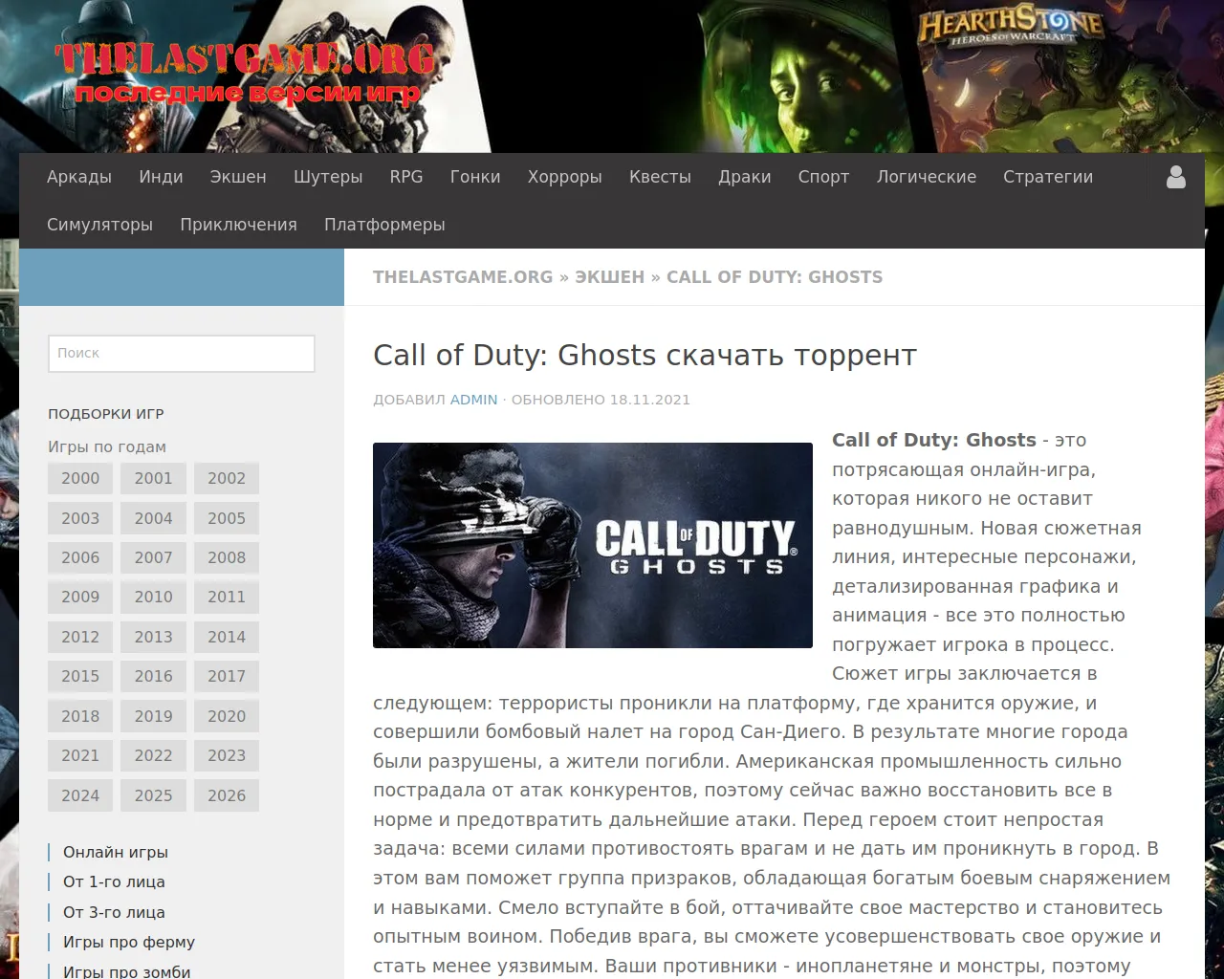Open the 2016 games list
Image resolution: width=1224 pixels, height=979 pixels.
click(154, 677)
